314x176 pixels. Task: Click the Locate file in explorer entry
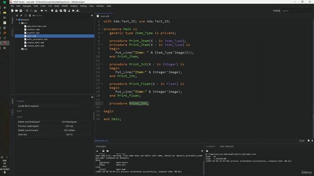[28, 106]
